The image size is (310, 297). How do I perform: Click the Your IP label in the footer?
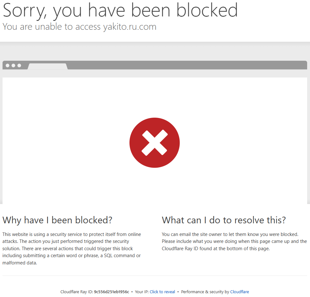142,292
